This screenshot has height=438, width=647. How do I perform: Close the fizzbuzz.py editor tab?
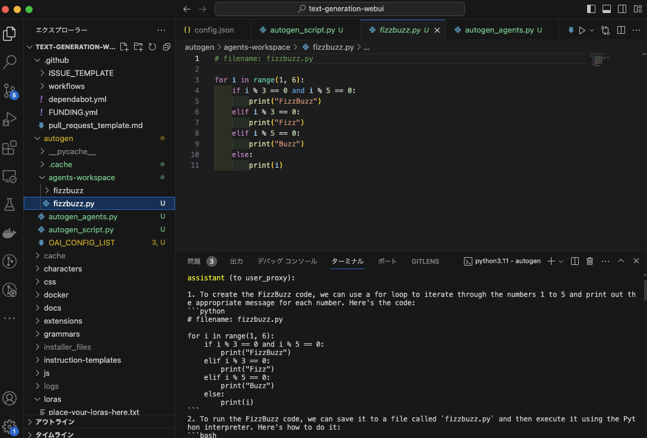click(x=438, y=30)
